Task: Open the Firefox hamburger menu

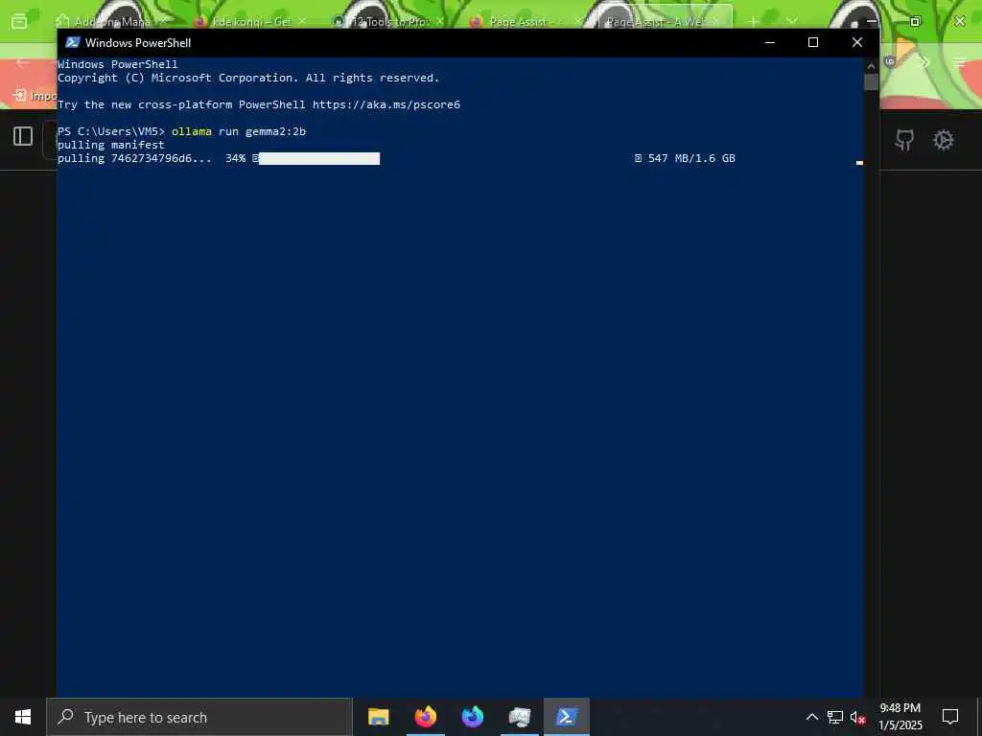Action: tap(959, 62)
